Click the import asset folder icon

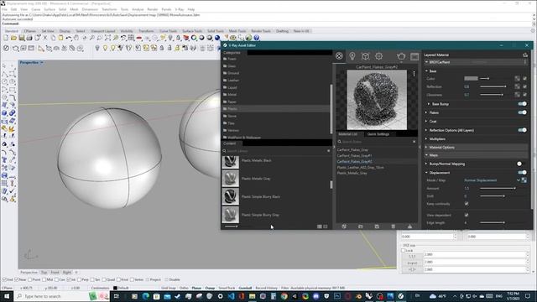360,226
